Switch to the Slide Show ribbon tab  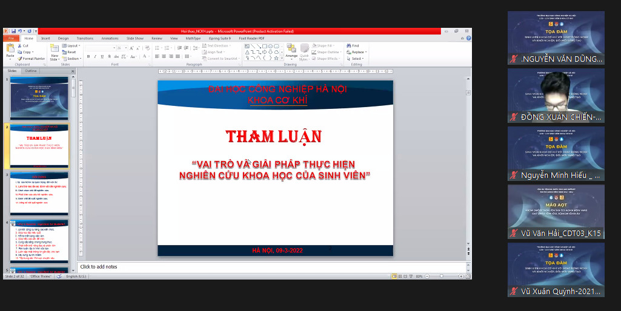(134, 38)
